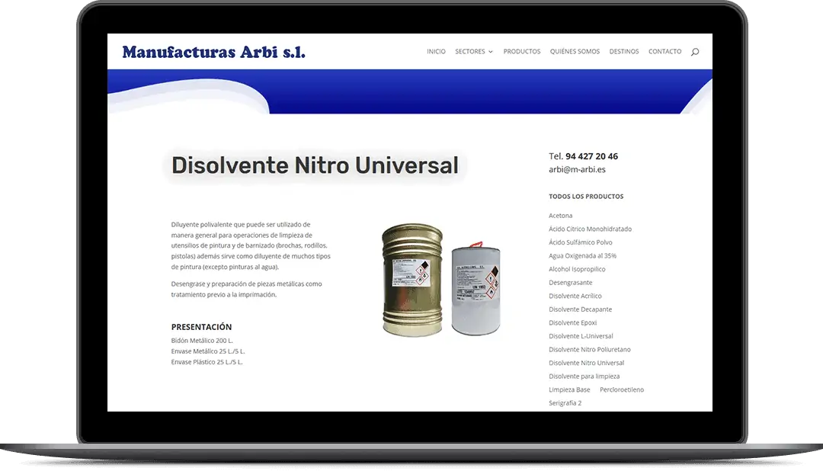Click the TODOS LOS PRODUCTOS heading
The height and width of the screenshot is (471, 823).
[586, 197]
